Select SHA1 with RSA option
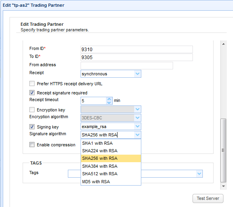 [111, 143]
